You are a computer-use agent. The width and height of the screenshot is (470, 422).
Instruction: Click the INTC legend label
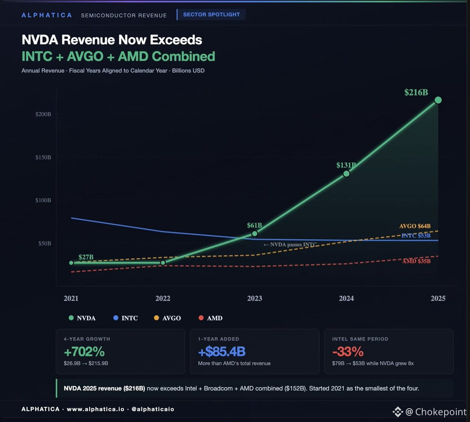coord(130,318)
